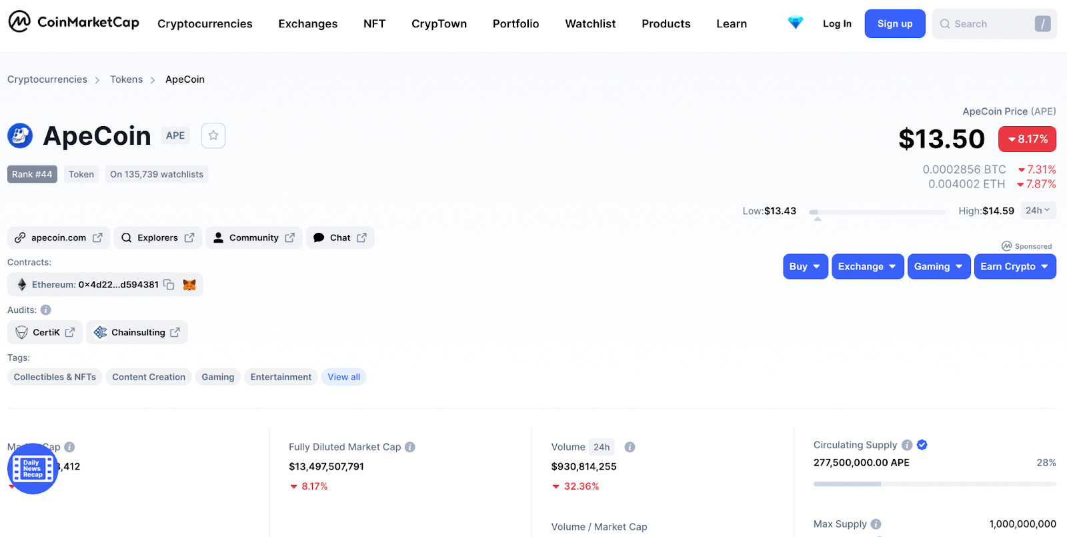Change the 24h low/high range period

click(1038, 210)
